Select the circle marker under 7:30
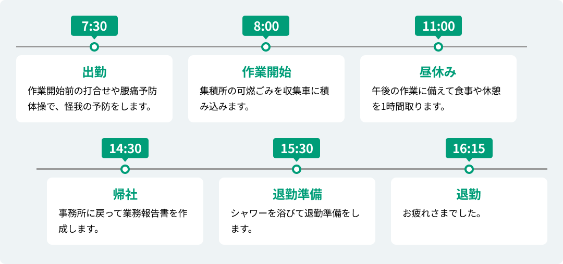Image resolution: width=563 pixels, height=264 pixels. (x=94, y=47)
